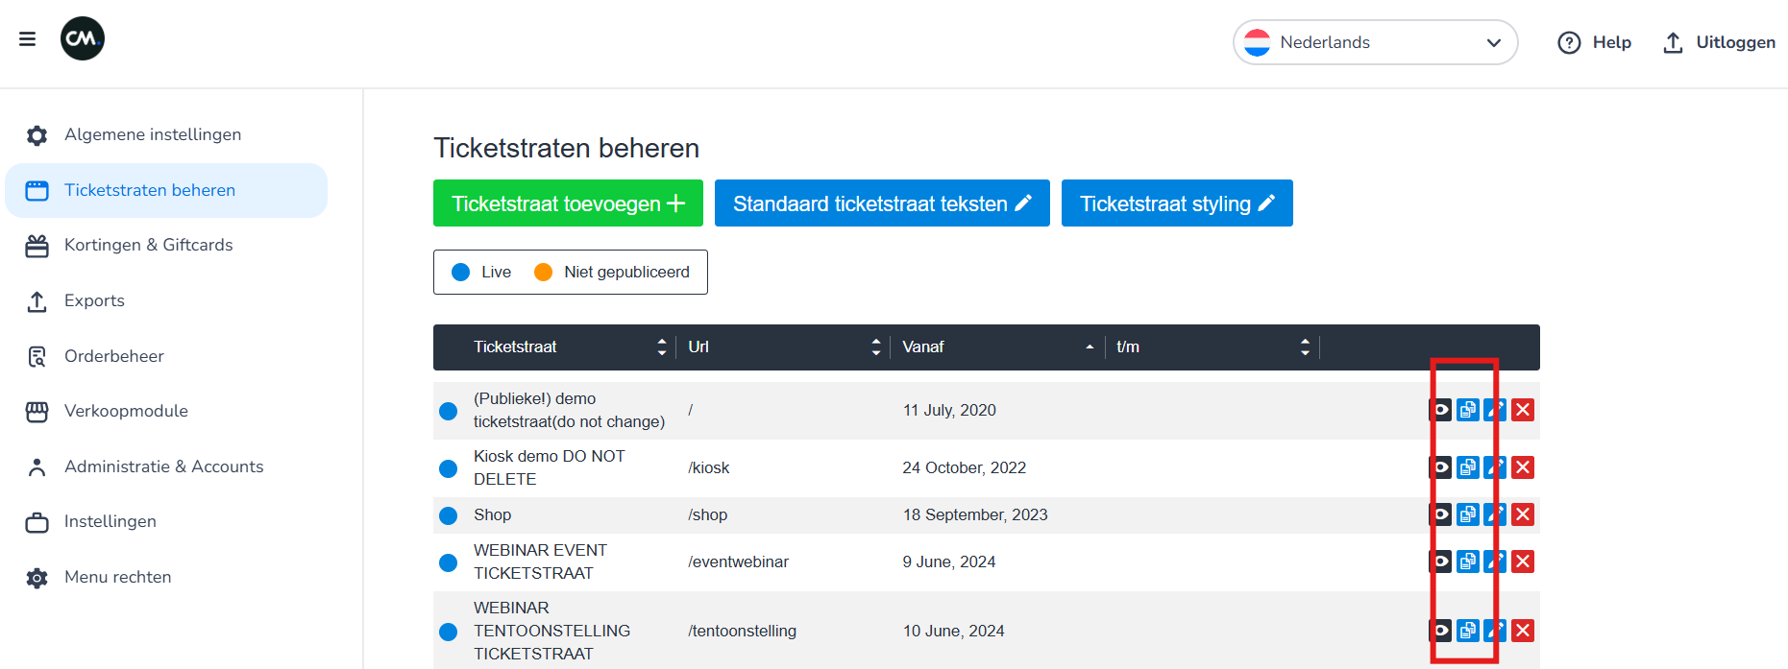Delete the WEBINAR EVENT TICKETSTRAAT row
Screen dimensions: 1788x669
coord(1523,561)
